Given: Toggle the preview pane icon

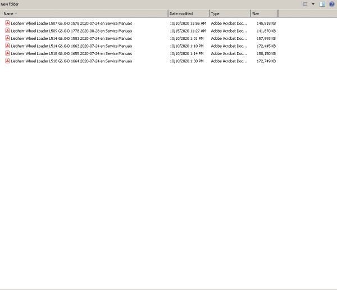Looking at the screenshot, I should 322,4.
